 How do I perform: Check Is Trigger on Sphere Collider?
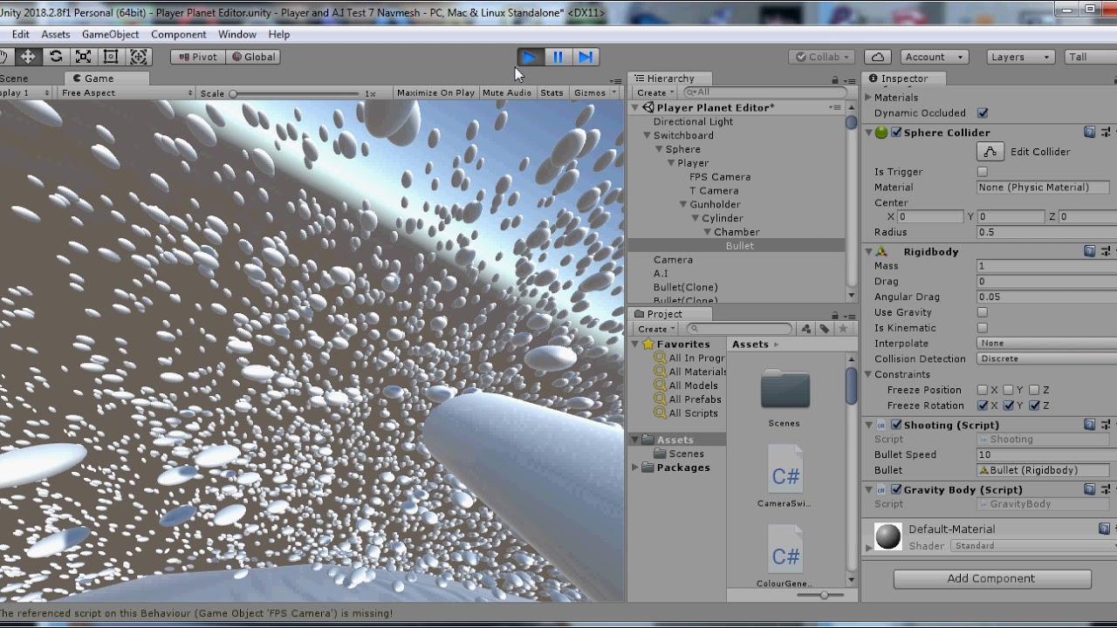point(983,171)
